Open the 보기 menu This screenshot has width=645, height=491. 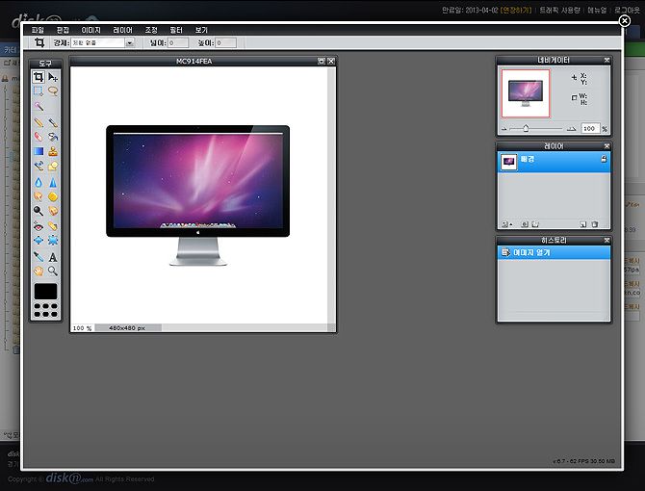[x=201, y=30]
